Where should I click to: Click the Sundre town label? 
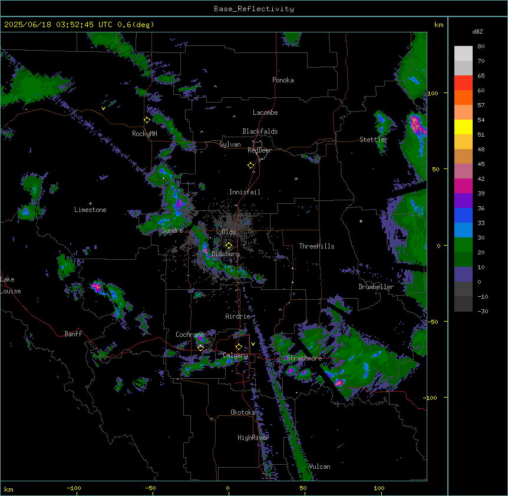(x=172, y=230)
